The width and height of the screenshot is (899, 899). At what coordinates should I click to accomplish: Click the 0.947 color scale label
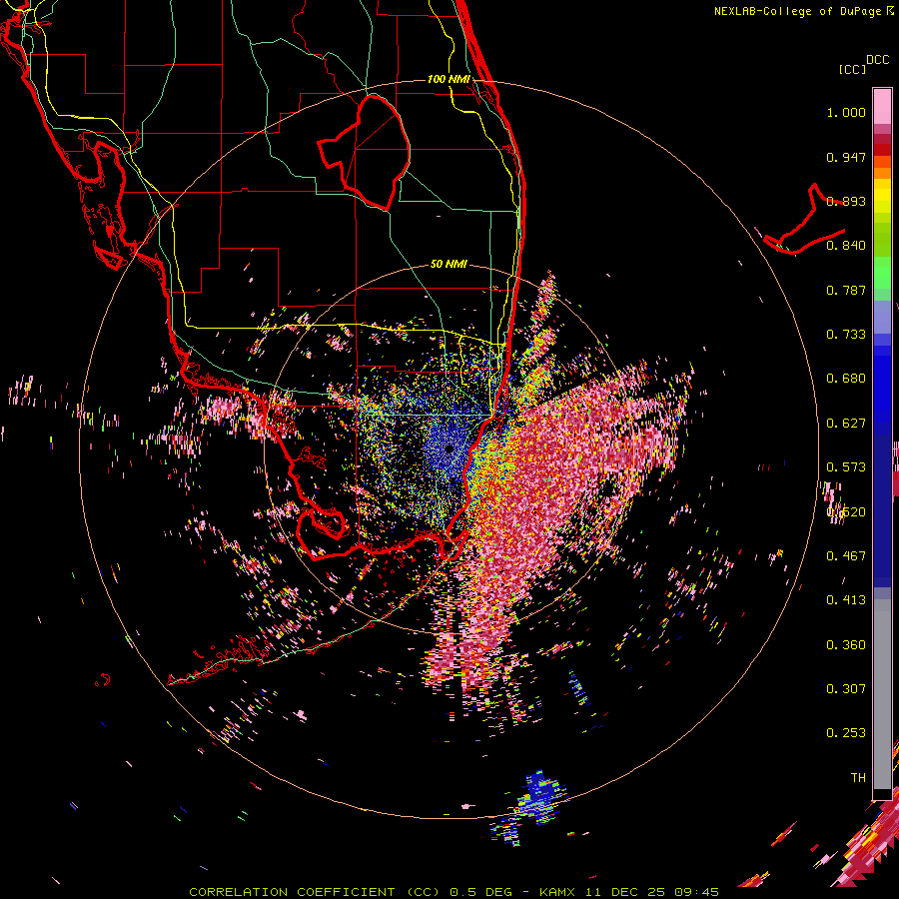846,157
